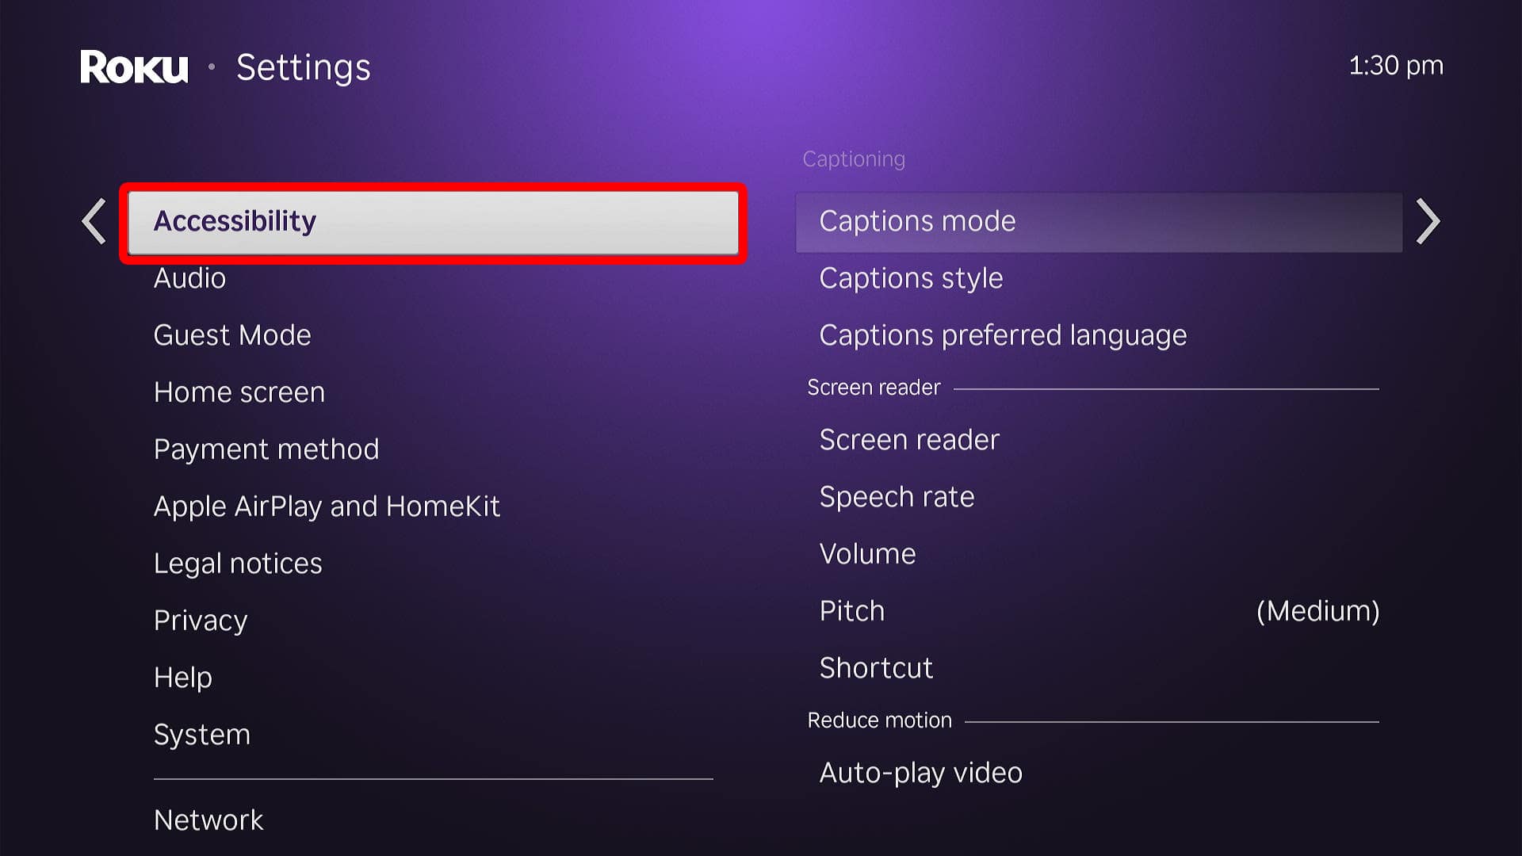Select Captions style option
Screen dimensions: 1522x856
click(x=911, y=277)
